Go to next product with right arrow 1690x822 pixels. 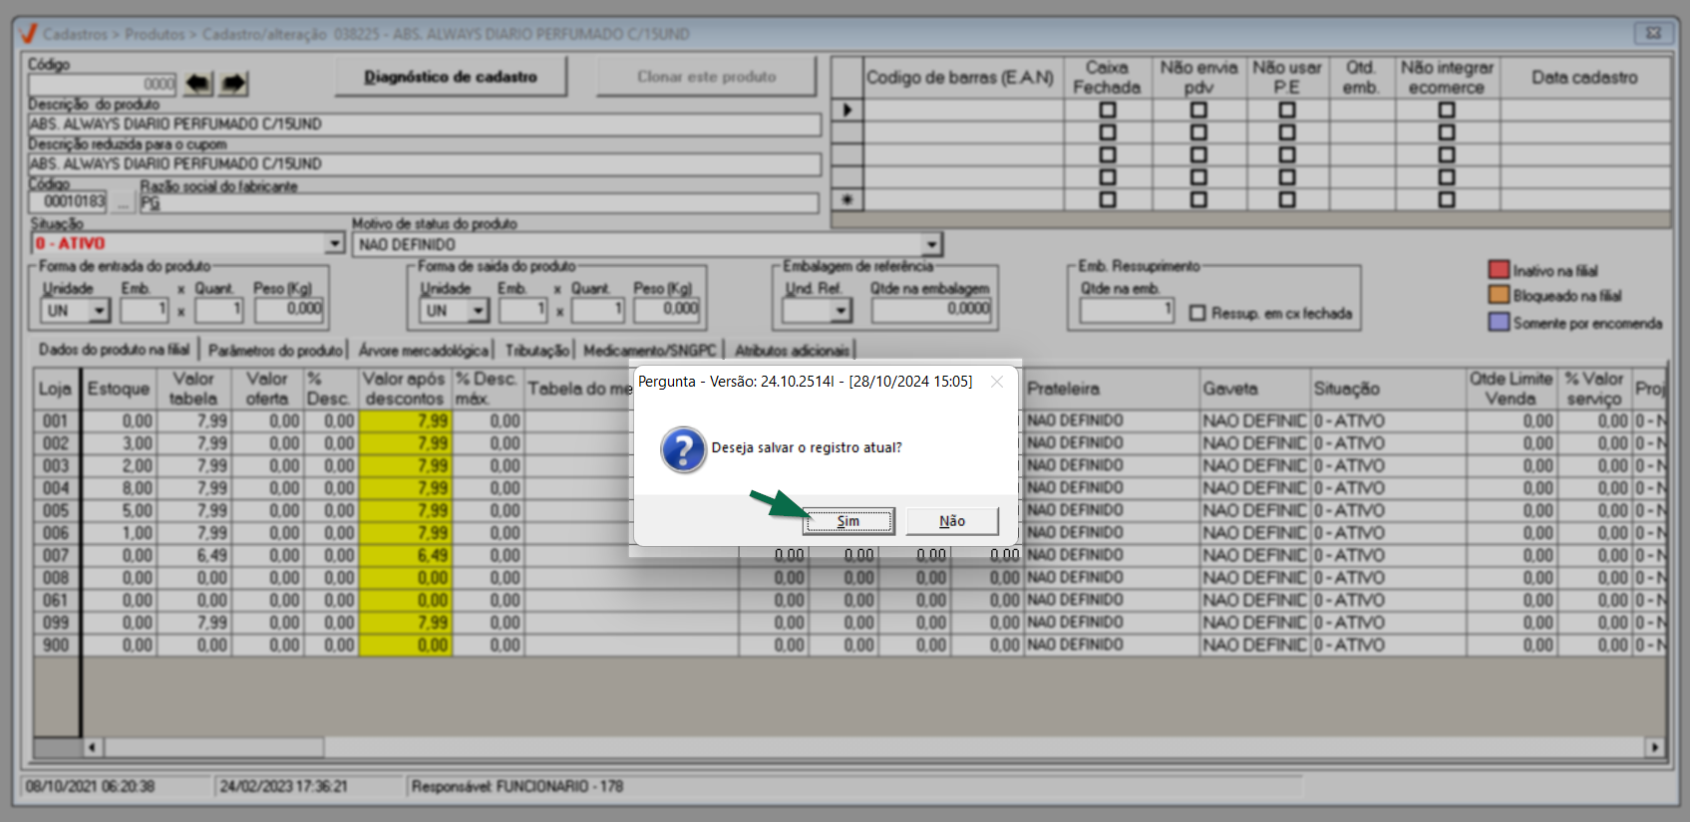tap(234, 84)
